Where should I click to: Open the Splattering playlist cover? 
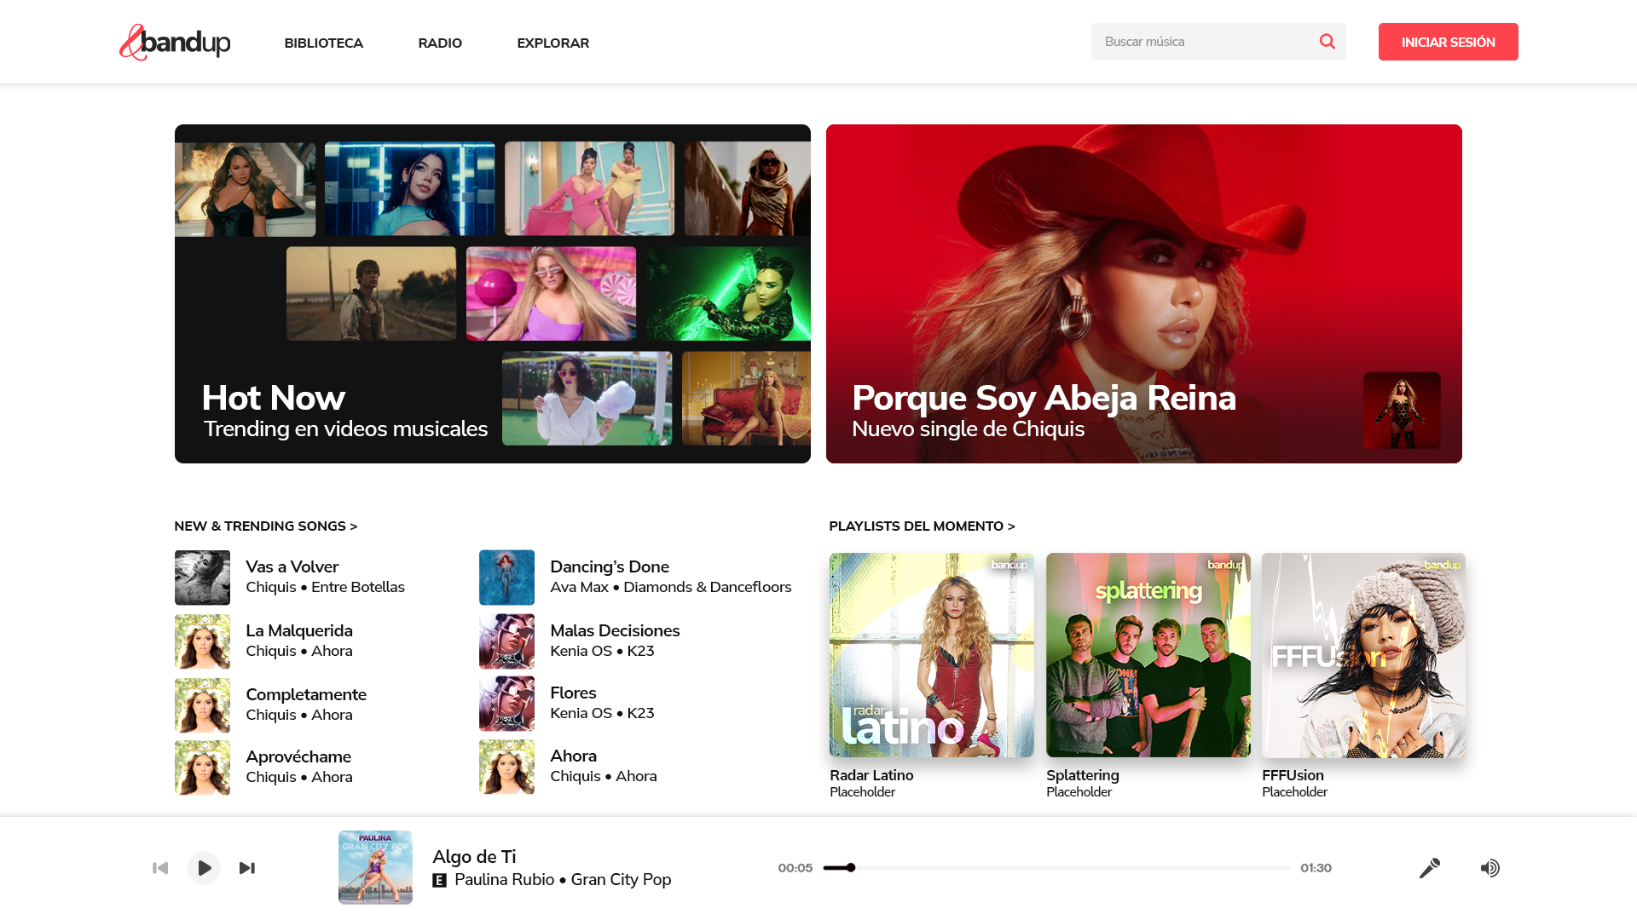tap(1148, 655)
